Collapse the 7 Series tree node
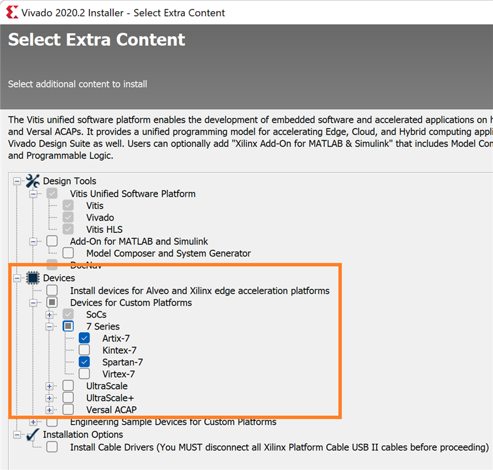This screenshot has height=470, width=493. click(x=50, y=326)
